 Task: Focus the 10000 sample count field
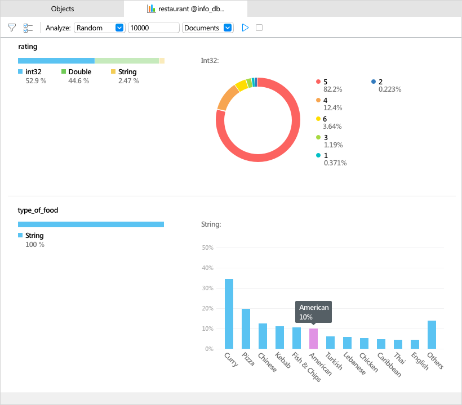point(153,28)
